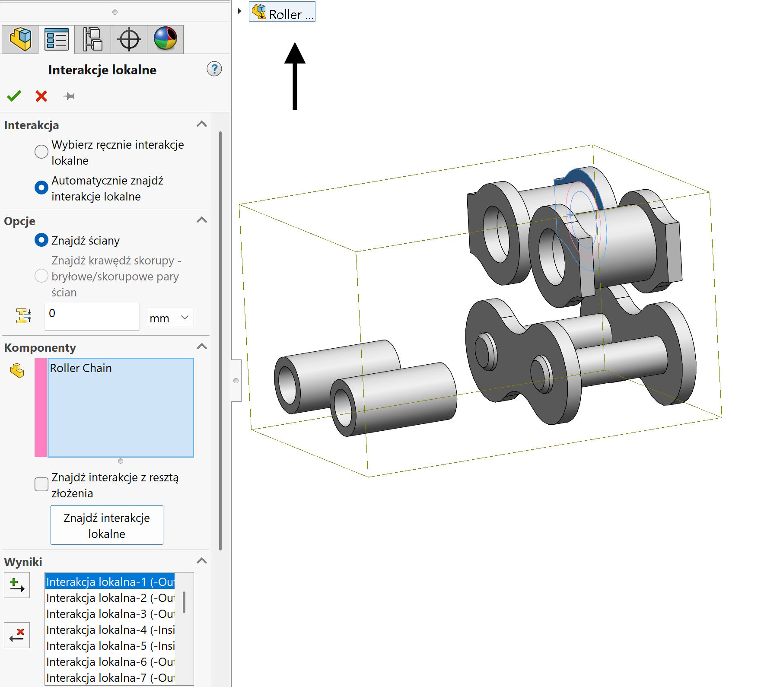Enable 'Znajdź interakcje z resztą złożenia' checkbox
780x687 pixels.
point(41,484)
